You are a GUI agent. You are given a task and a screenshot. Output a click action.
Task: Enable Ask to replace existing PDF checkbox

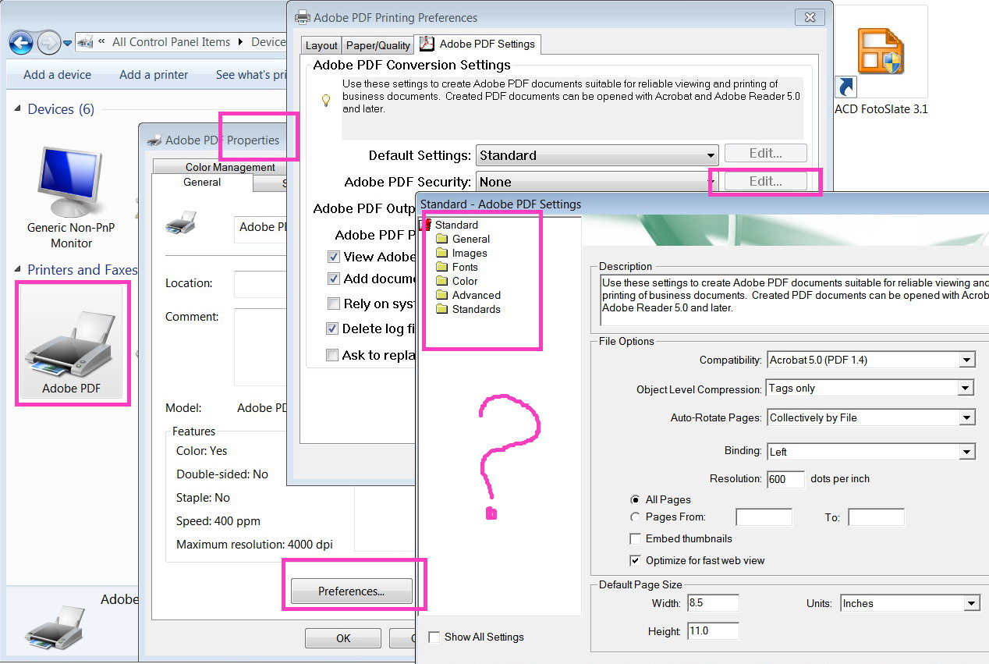(x=334, y=355)
